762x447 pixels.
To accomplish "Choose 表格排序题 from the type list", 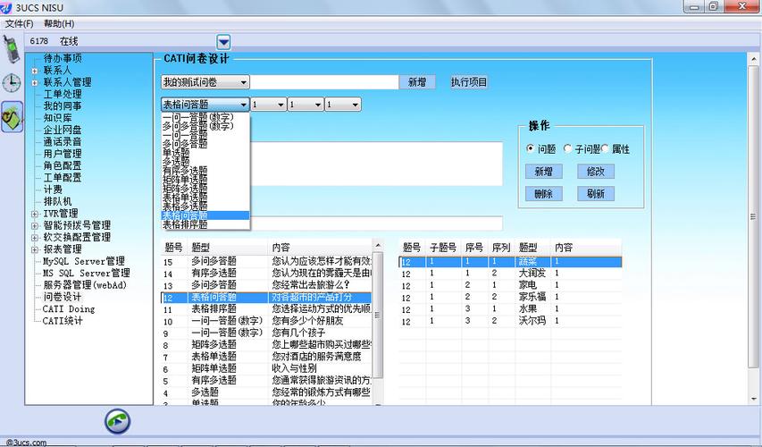I will coord(205,224).
